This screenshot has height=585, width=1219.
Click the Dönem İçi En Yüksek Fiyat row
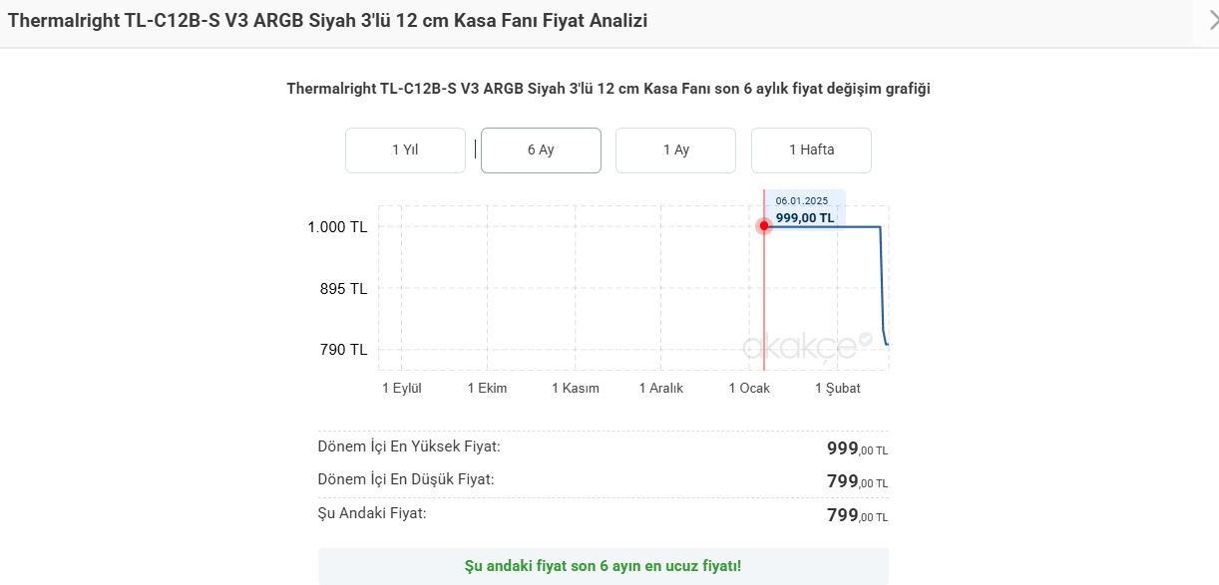tap(603, 447)
